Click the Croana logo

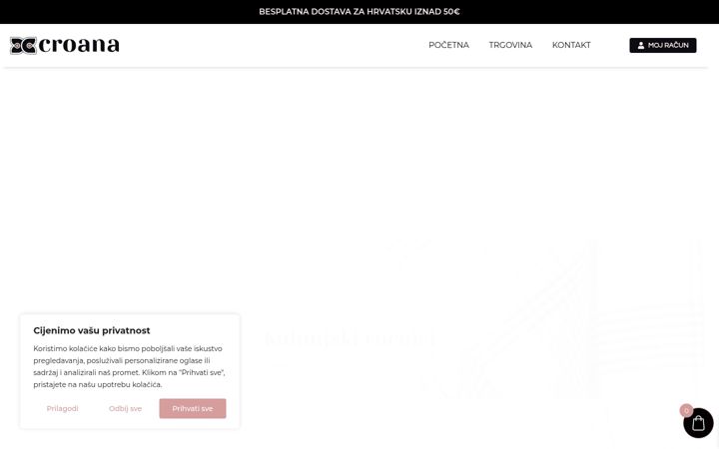tap(65, 45)
